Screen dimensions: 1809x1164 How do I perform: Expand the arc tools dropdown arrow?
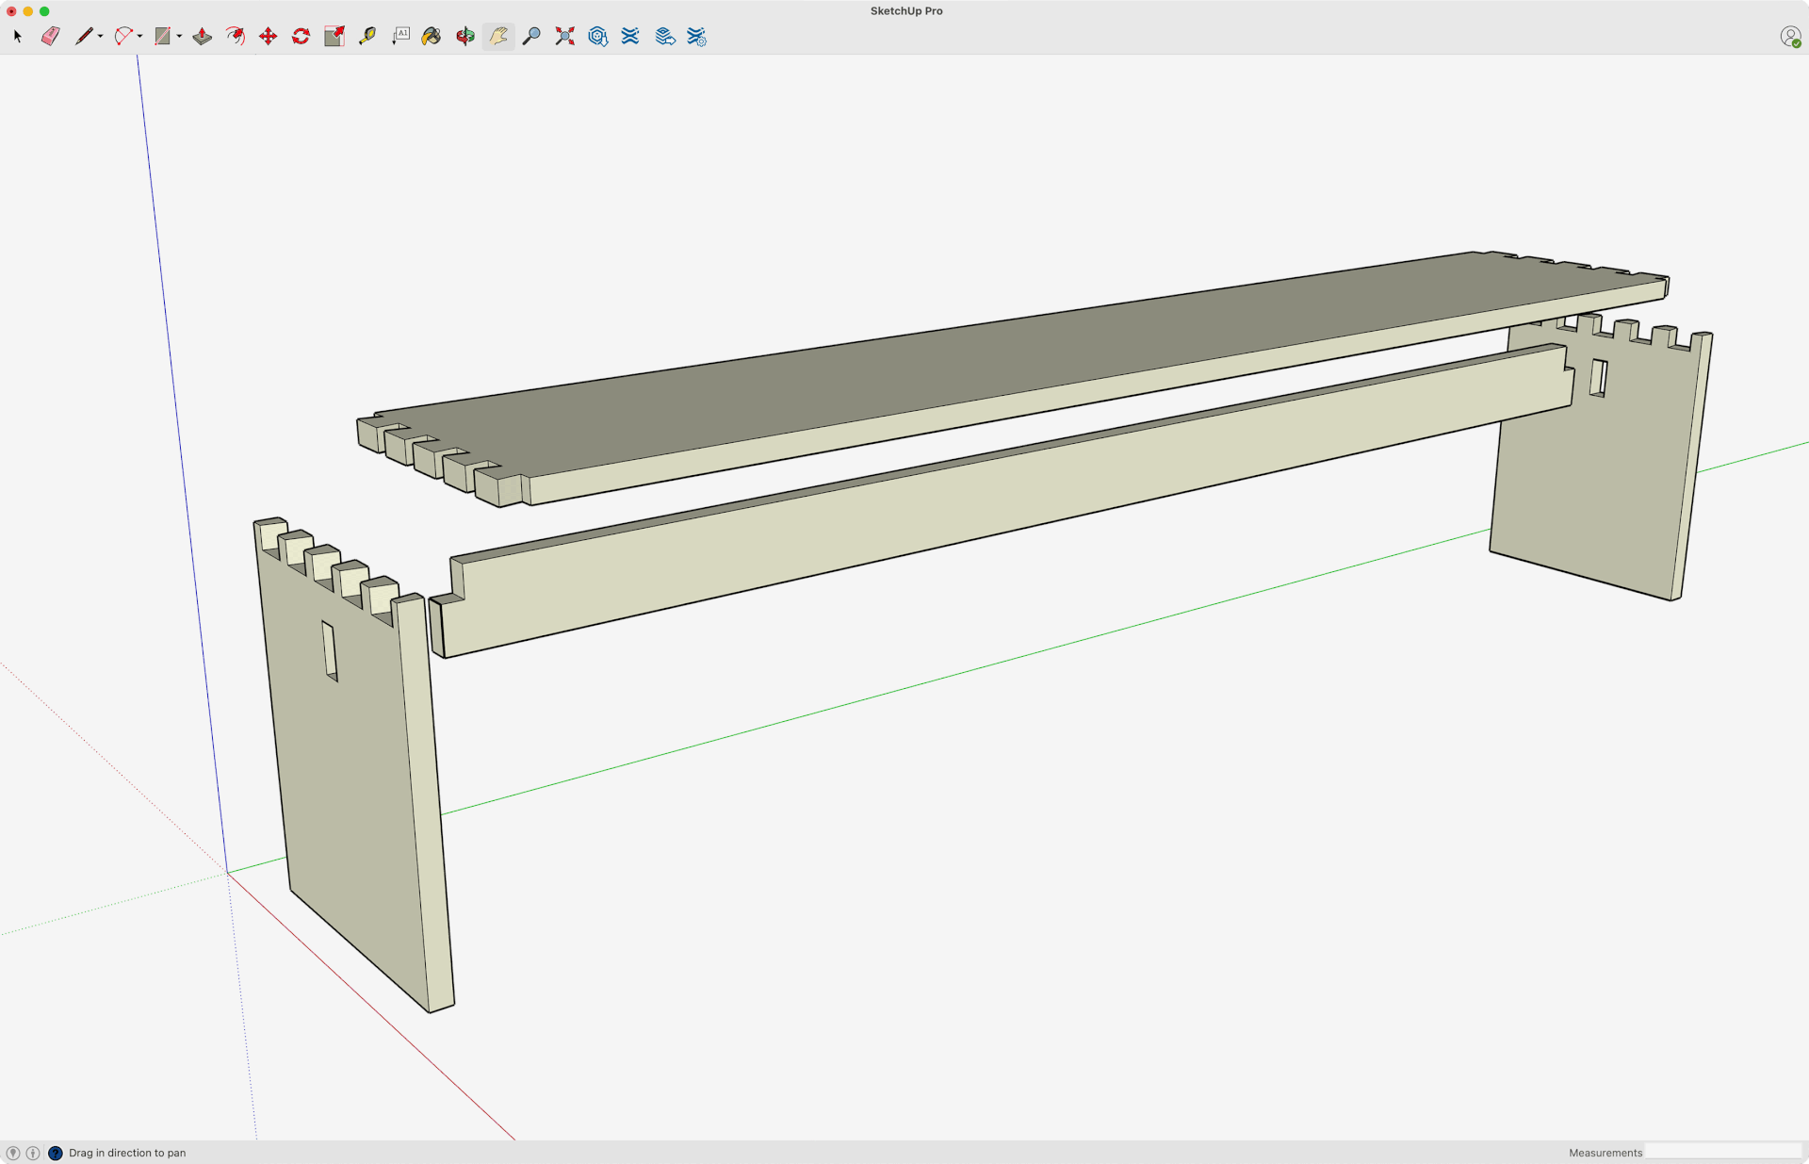[139, 37]
